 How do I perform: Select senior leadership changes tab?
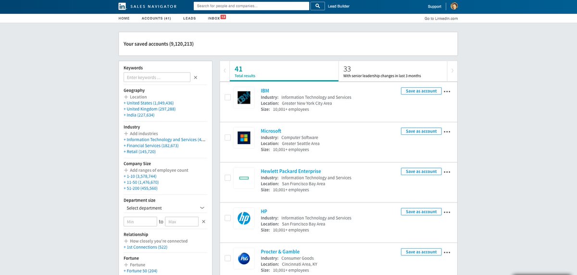pyautogui.click(x=393, y=71)
